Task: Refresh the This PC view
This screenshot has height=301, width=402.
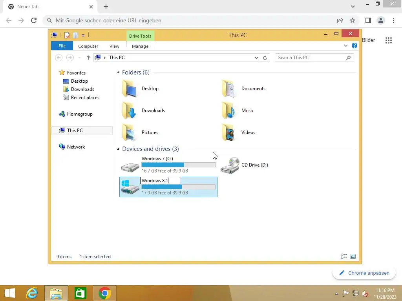Action: [x=265, y=58]
